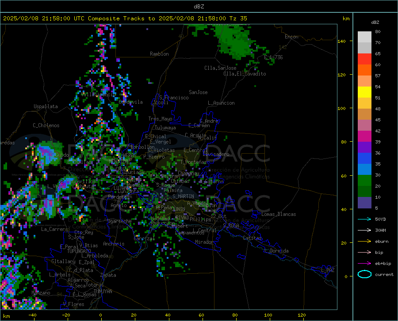The width and height of the screenshot is (398, 321).
Task: Click the V_Flores map label
Action: pyautogui.click(x=73, y=304)
